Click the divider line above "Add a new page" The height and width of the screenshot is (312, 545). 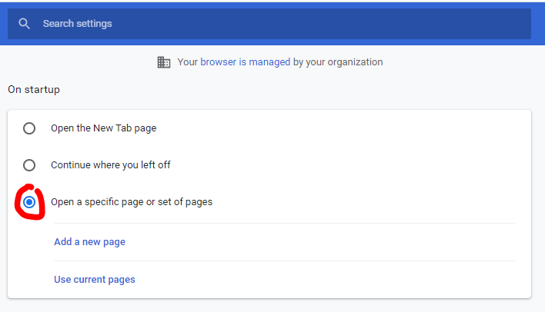pyautogui.click(x=283, y=224)
